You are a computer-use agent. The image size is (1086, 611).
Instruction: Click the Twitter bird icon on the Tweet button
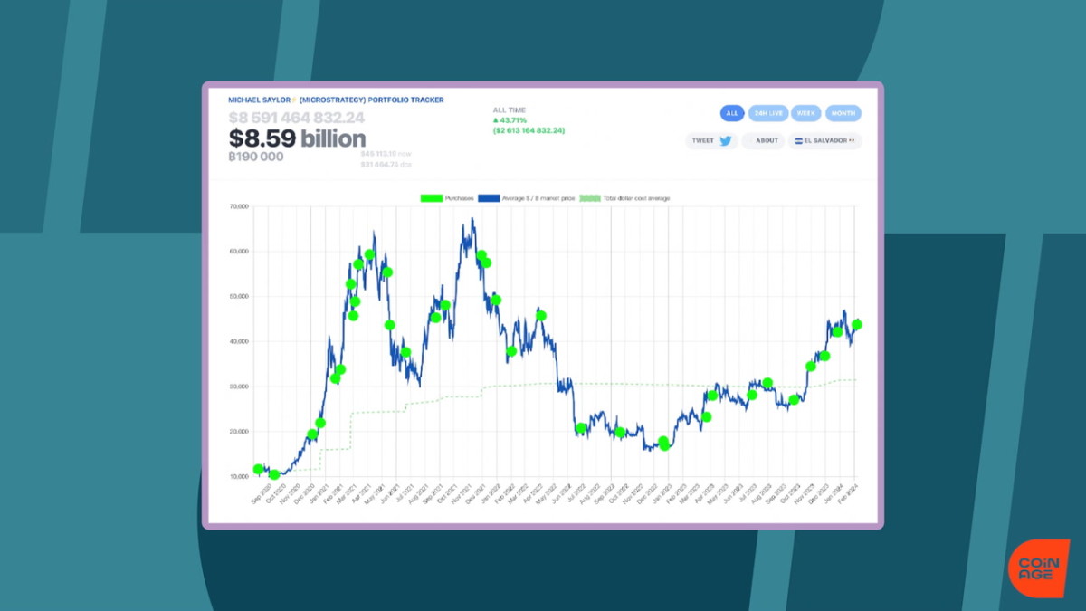(723, 140)
